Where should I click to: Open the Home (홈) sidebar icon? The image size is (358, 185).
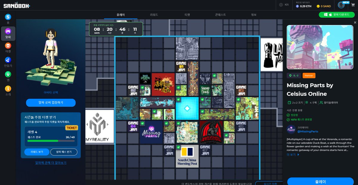click(8, 17)
